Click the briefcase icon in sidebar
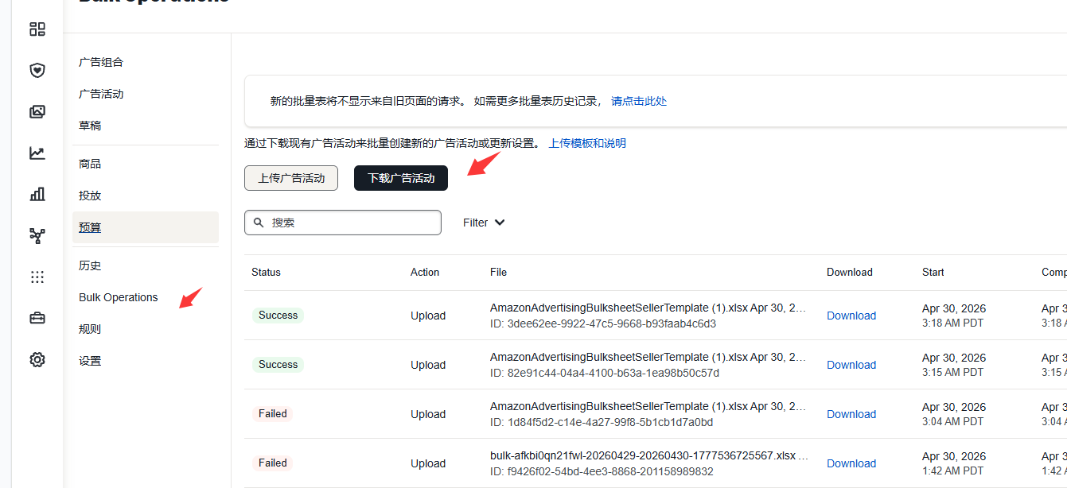The image size is (1067, 488). 37,319
